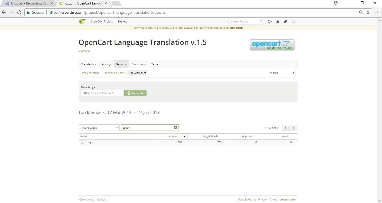Open the Discussions tab
The width and height of the screenshot is (382, 203).
[x=139, y=64]
